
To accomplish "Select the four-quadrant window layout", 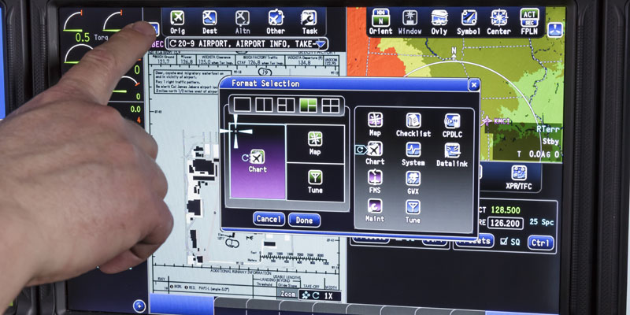I will click(332, 103).
